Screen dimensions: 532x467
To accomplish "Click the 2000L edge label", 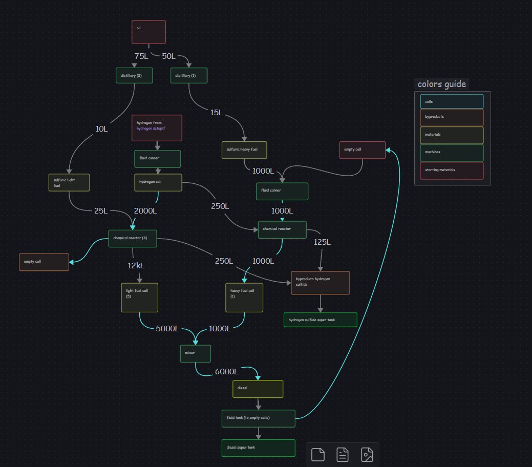I will [145, 211].
